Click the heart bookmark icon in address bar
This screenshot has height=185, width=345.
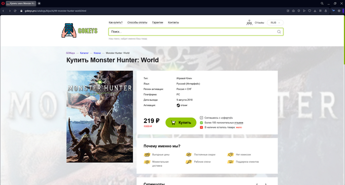click(x=310, y=11)
